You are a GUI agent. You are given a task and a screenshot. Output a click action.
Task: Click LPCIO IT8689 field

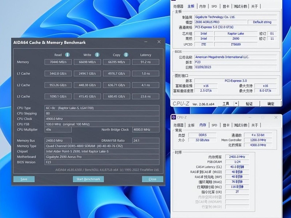[x=236, y=44]
